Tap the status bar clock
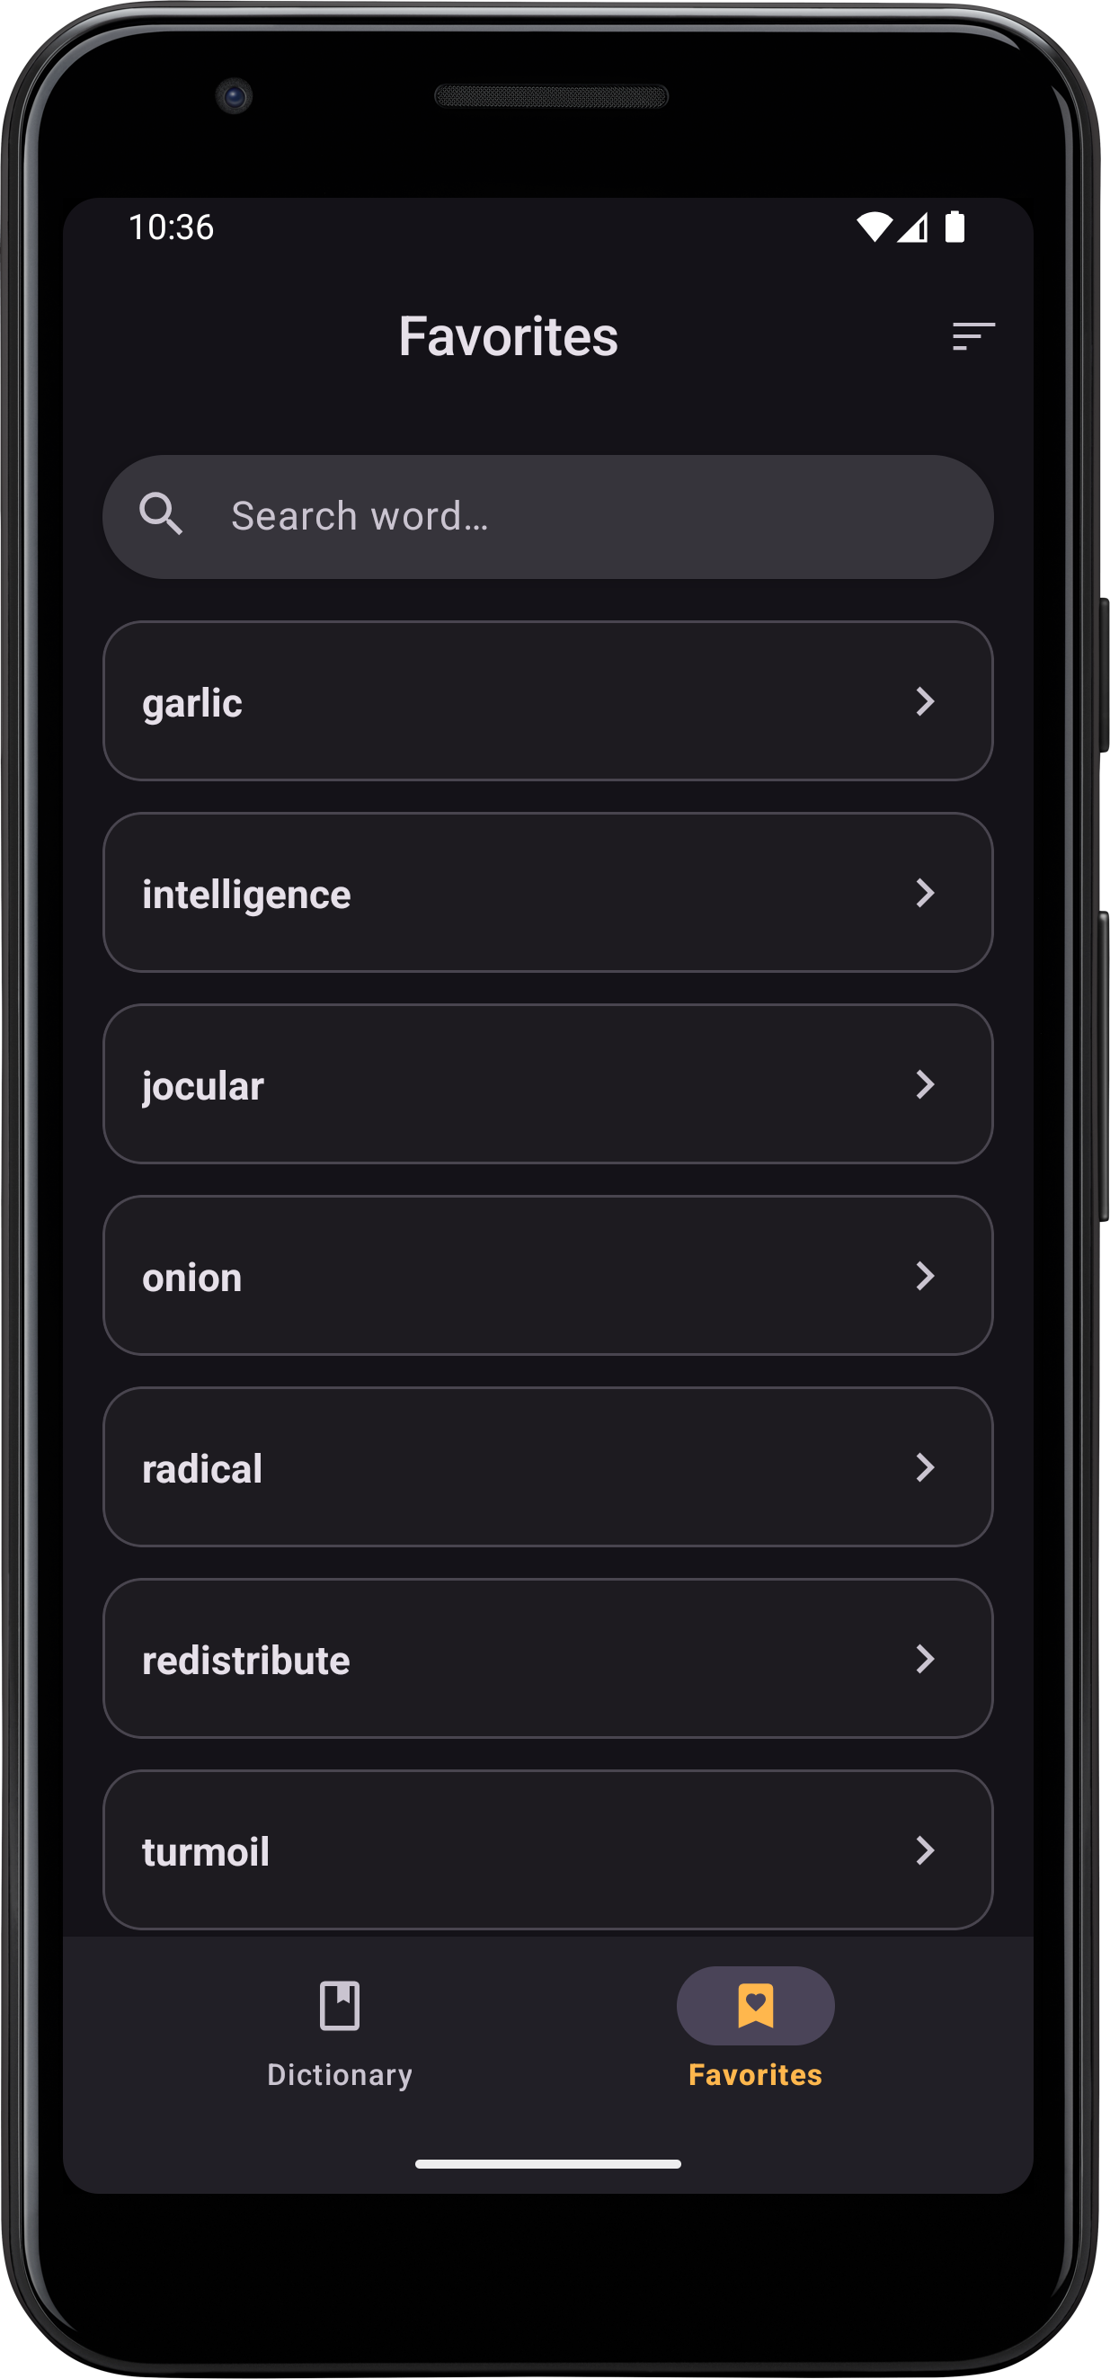 point(171,227)
